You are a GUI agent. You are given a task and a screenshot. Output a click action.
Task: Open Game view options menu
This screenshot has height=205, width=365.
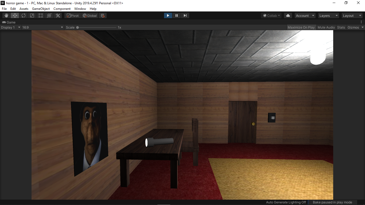(x=361, y=22)
